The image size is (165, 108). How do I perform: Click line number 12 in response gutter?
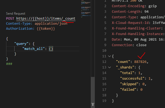point(104,62)
